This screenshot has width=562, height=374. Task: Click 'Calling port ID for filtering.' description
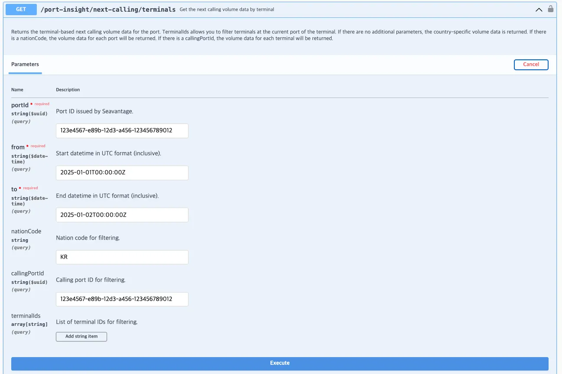click(x=91, y=280)
